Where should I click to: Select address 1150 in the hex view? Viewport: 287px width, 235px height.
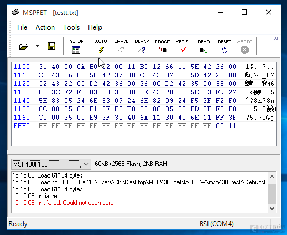click(x=22, y=109)
